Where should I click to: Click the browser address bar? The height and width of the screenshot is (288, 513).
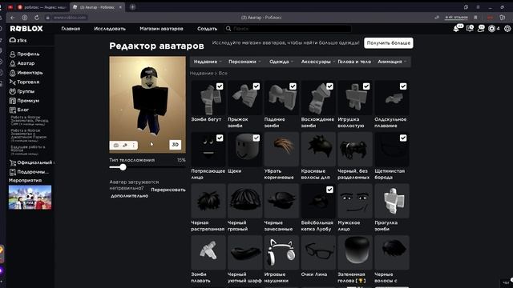pos(70,18)
